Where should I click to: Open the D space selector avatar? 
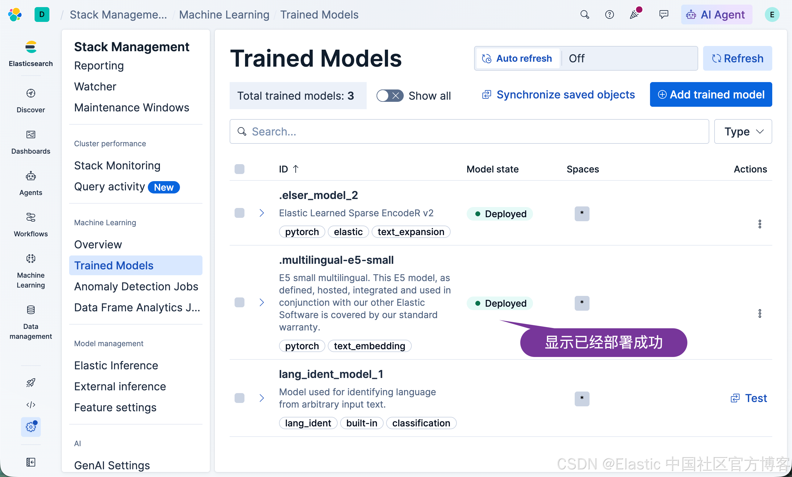42,15
